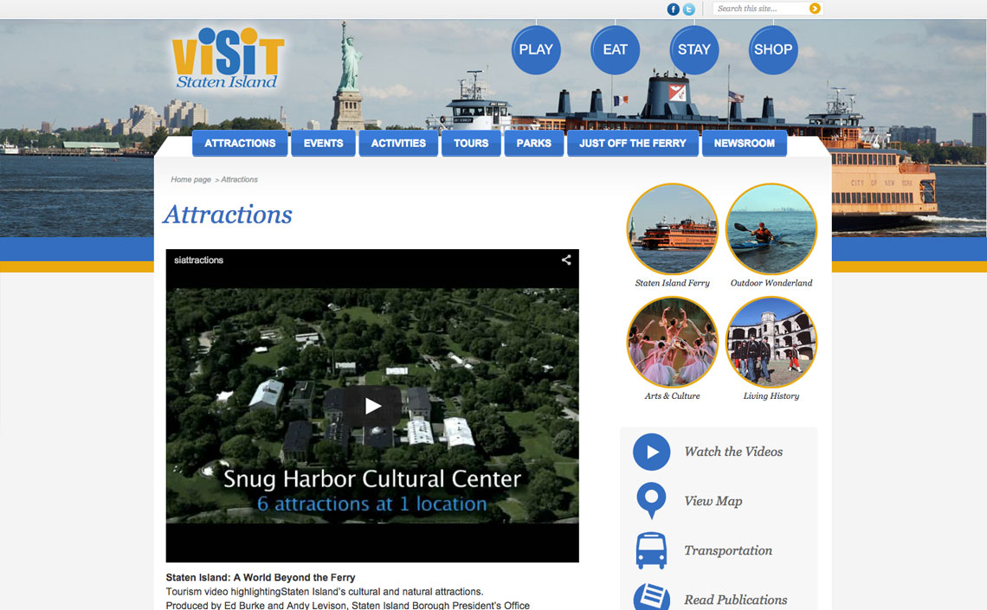Click the Visit Staten Island logo
Screen dimensions: 987x610
coord(227,58)
